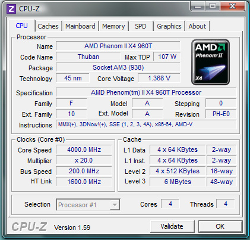Select the SPD tab
Image resolution: width=250 pixels, height=240 pixels.
click(x=141, y=26)
